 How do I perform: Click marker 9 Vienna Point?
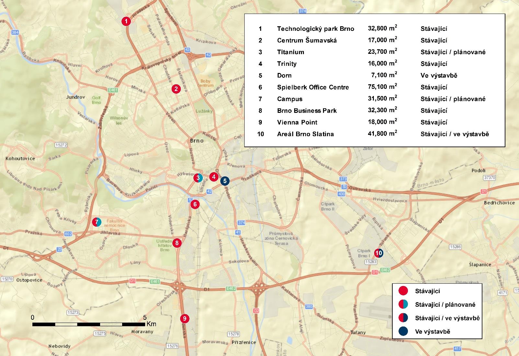coord(185,318)
